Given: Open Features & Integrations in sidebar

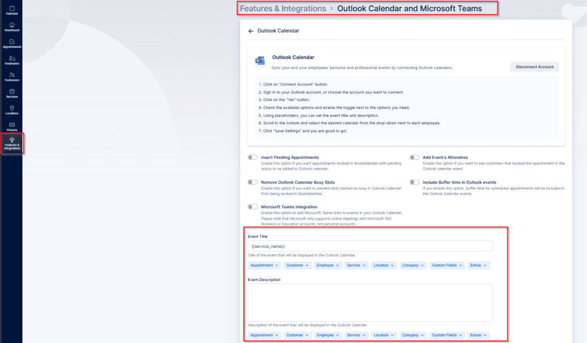Looking at the screenshot, I should 12,143.
